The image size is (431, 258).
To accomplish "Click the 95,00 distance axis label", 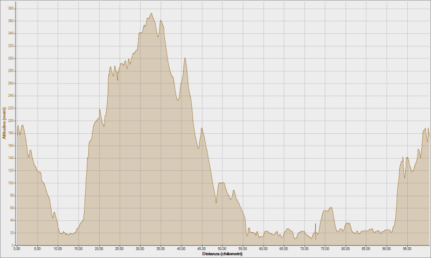I will [x=407, y=249].
